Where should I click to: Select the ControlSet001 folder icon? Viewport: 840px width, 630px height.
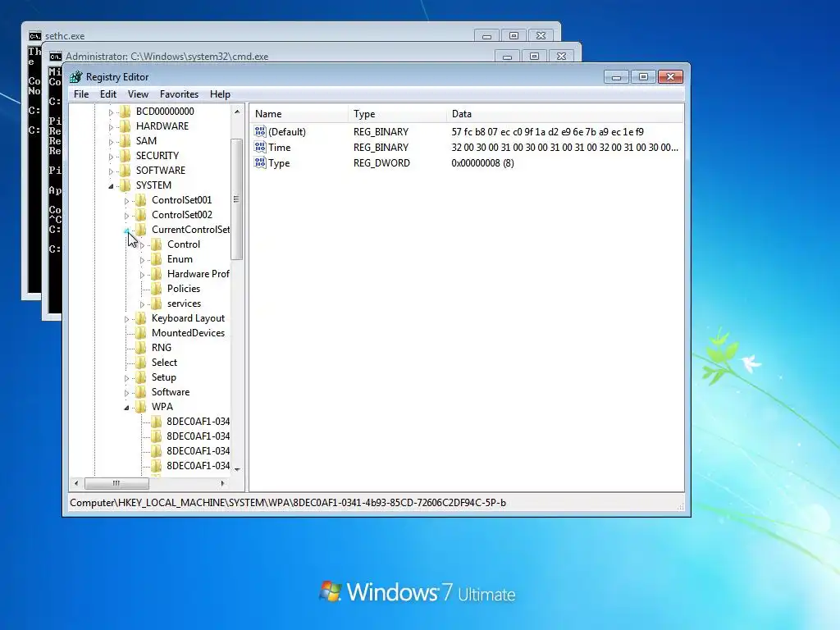141,200
